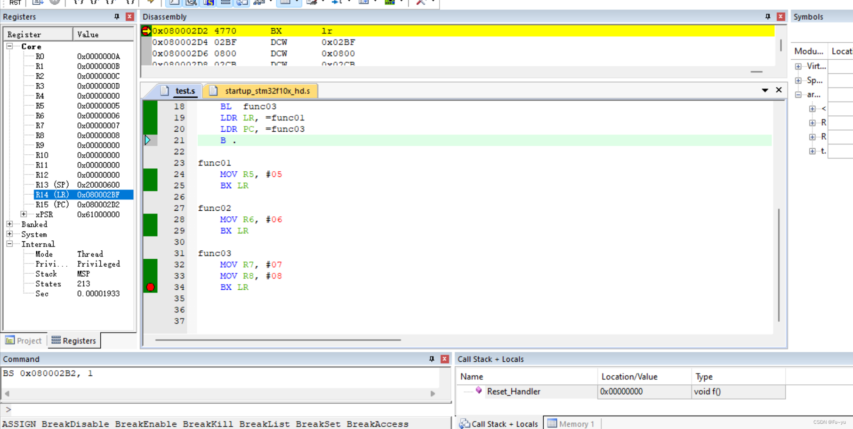Select the Call Stack + Locals tab

click(499, 424)
